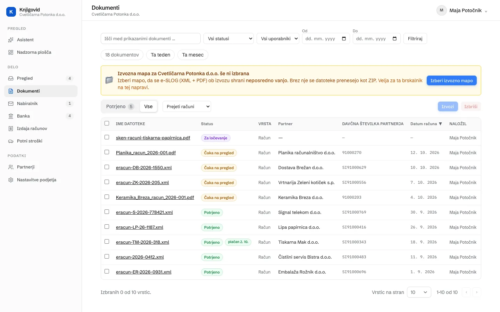
Task: Go to previous page arrow
Action: 466,292
